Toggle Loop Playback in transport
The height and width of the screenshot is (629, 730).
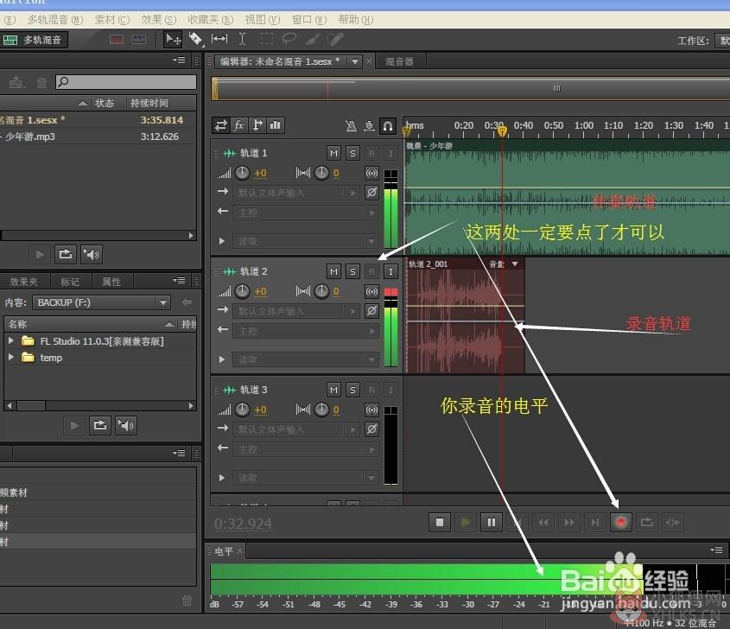(647, 523)
